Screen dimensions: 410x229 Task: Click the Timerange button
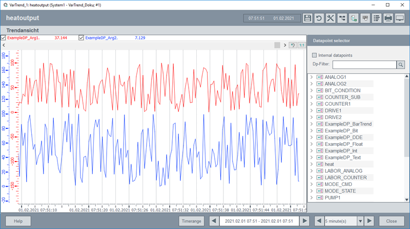point(192,221)
